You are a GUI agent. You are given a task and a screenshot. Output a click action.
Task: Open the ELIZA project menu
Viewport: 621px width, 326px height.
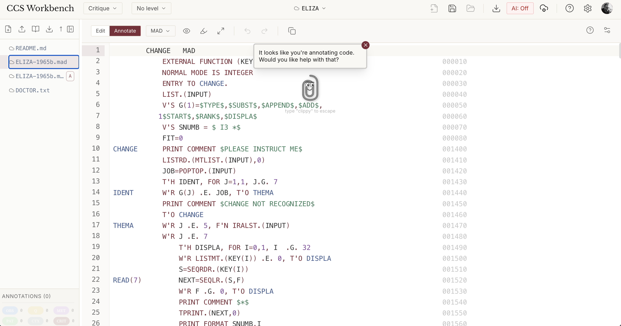[310, 9]
